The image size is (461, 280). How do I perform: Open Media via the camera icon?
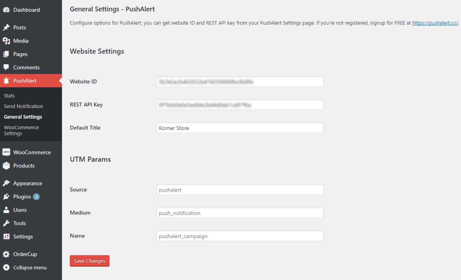point(6,41)
